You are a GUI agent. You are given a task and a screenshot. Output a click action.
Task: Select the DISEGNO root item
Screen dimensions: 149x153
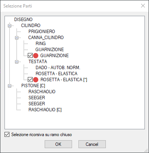click(23, 20)
